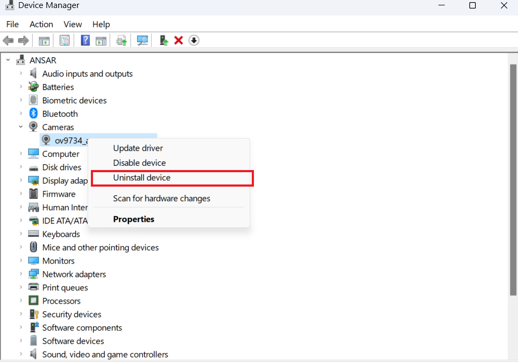Click the Security devices key icon
This screenshot has height=362, width=518.
34,314
